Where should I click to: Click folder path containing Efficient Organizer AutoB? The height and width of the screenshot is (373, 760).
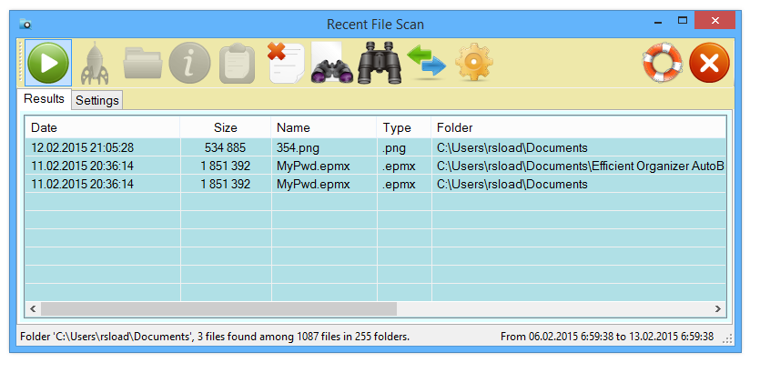581,166
